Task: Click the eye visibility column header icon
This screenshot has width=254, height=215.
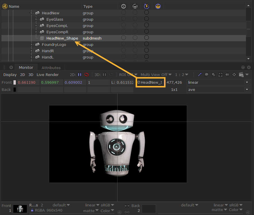Action: (x=123, y=6)
